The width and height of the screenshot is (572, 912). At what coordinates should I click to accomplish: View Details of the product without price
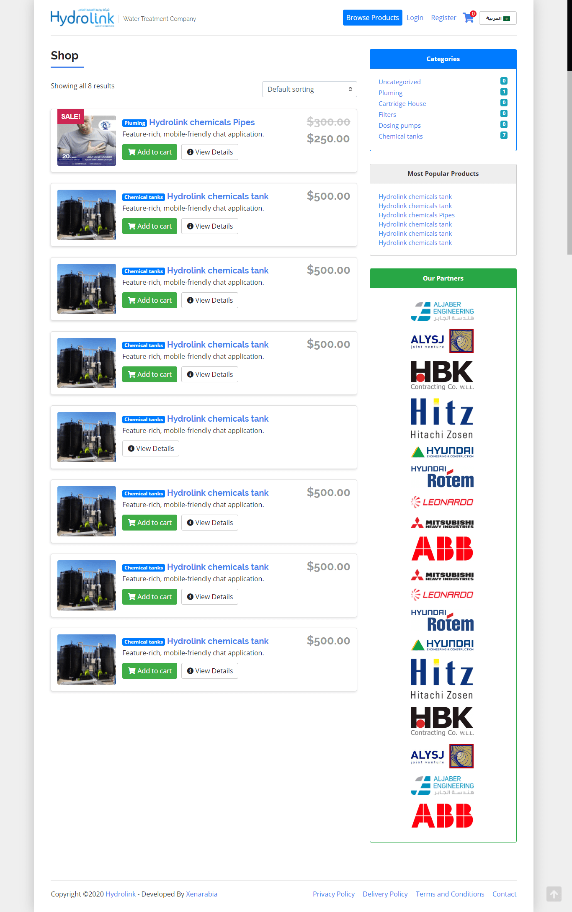pos(151,448)
